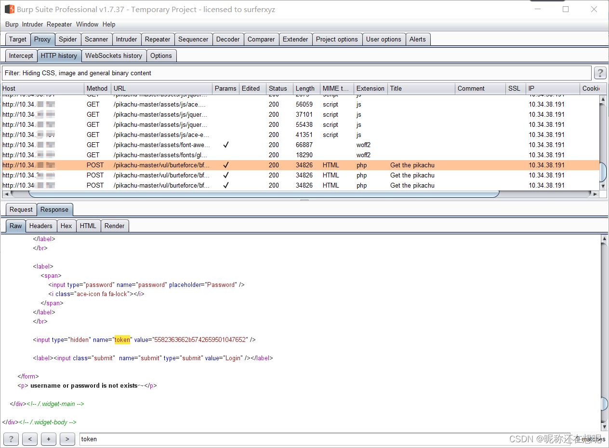Click the 'username or password is not exists' text
The height and width of the screenshot is (448, 609).
(x=83, y=385)
